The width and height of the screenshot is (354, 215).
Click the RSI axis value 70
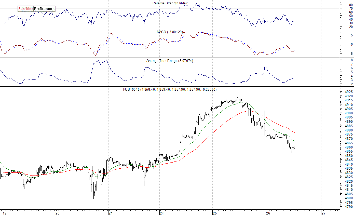351,8
